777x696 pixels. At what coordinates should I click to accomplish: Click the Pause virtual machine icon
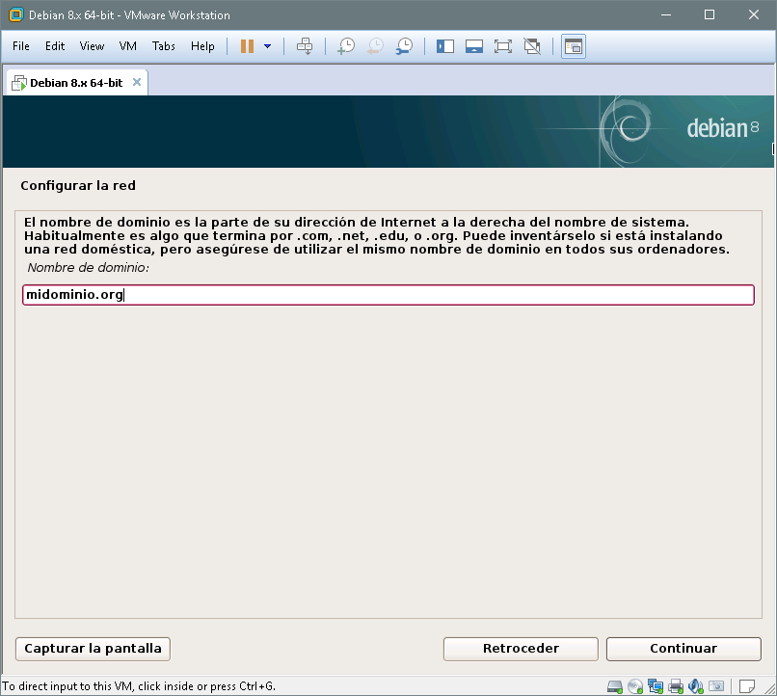247,46
